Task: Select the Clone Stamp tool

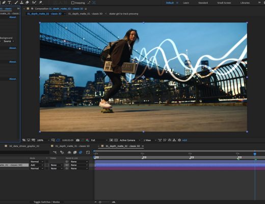Action: tap(21, 3)
